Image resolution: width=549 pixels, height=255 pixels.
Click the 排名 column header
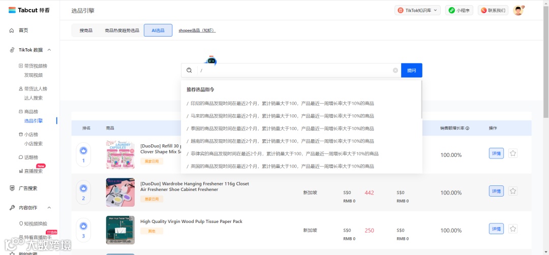click(x=86, y=129)
